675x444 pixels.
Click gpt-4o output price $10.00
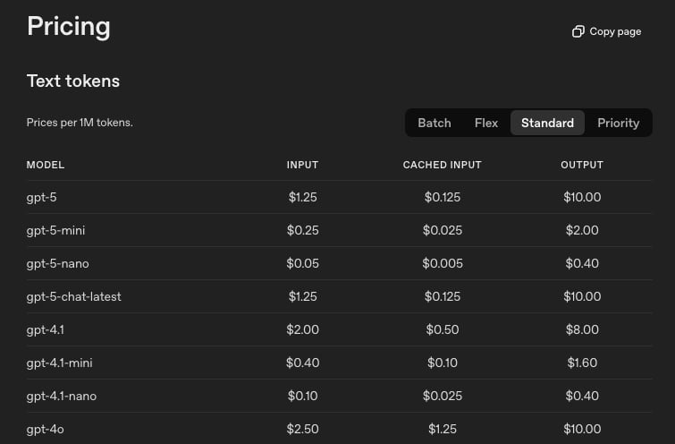click(582, 430)
